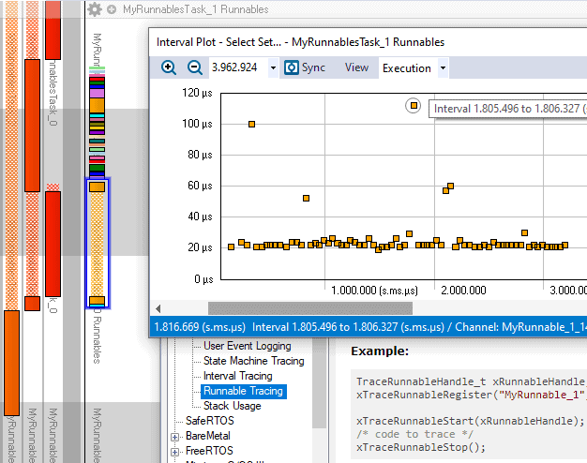
Task: Open Stack Usage in the help tree
Action: [x=233, y=406]
